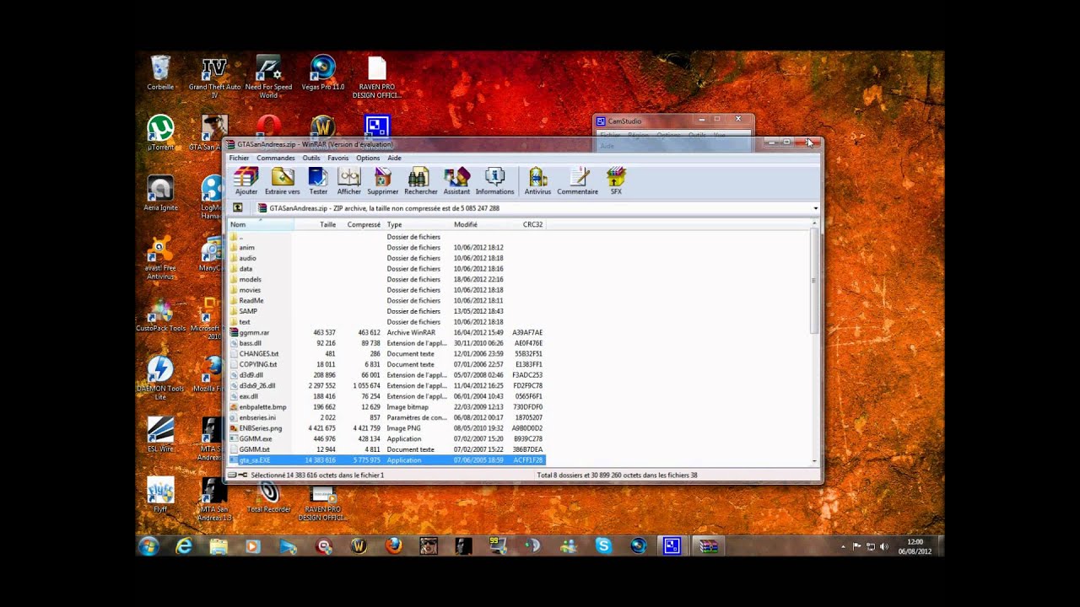Open the Favoris menu

point(338,158)
